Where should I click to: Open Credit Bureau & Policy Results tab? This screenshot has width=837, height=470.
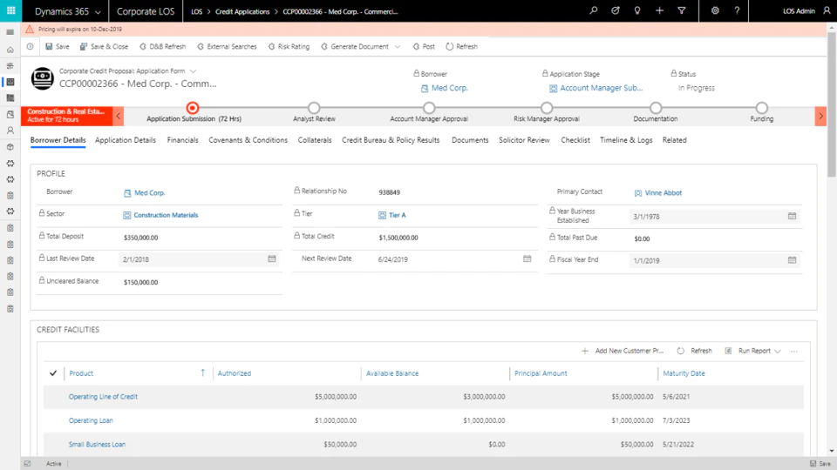pos(391,140)
